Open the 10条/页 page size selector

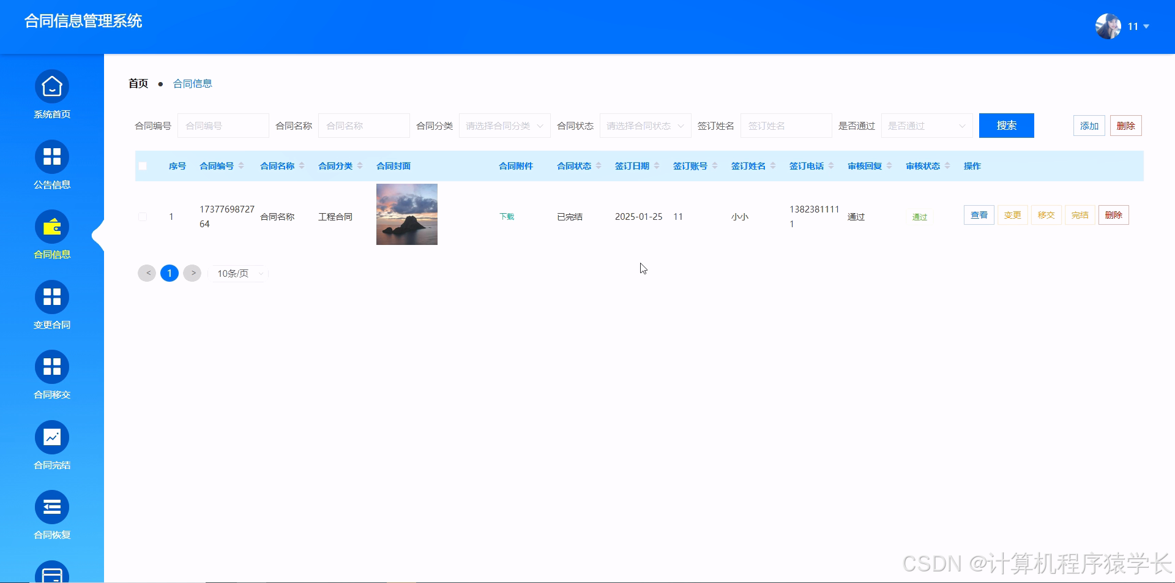[238, 273]
